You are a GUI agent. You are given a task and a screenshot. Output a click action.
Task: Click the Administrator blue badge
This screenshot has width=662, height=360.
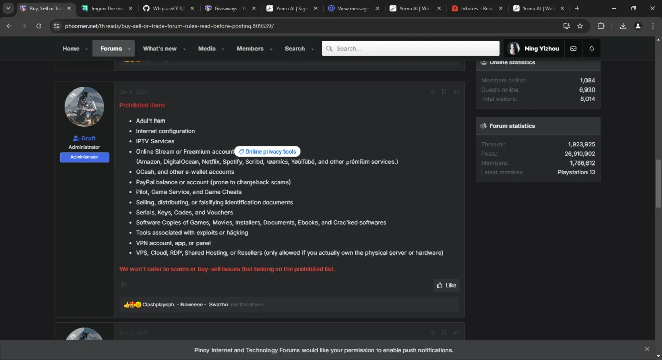[x=84, y=157]
